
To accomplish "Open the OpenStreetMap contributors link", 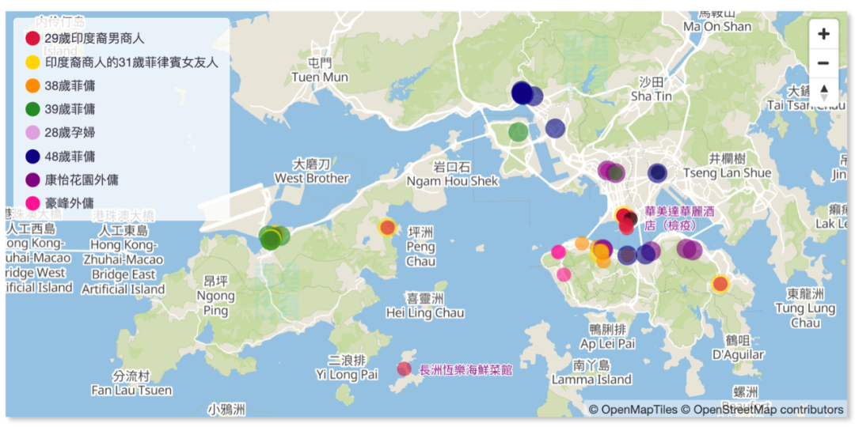I will coord(762,409).
